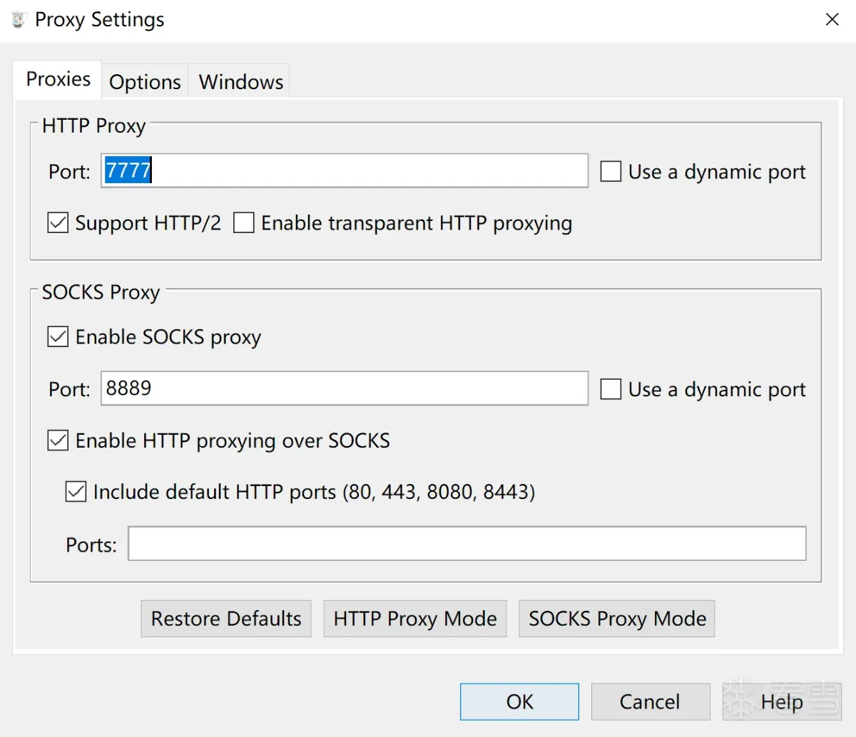Switch to the Windows tab
Image resolution: width=856 pixels, height=737 pixels.
pos(241,82)
